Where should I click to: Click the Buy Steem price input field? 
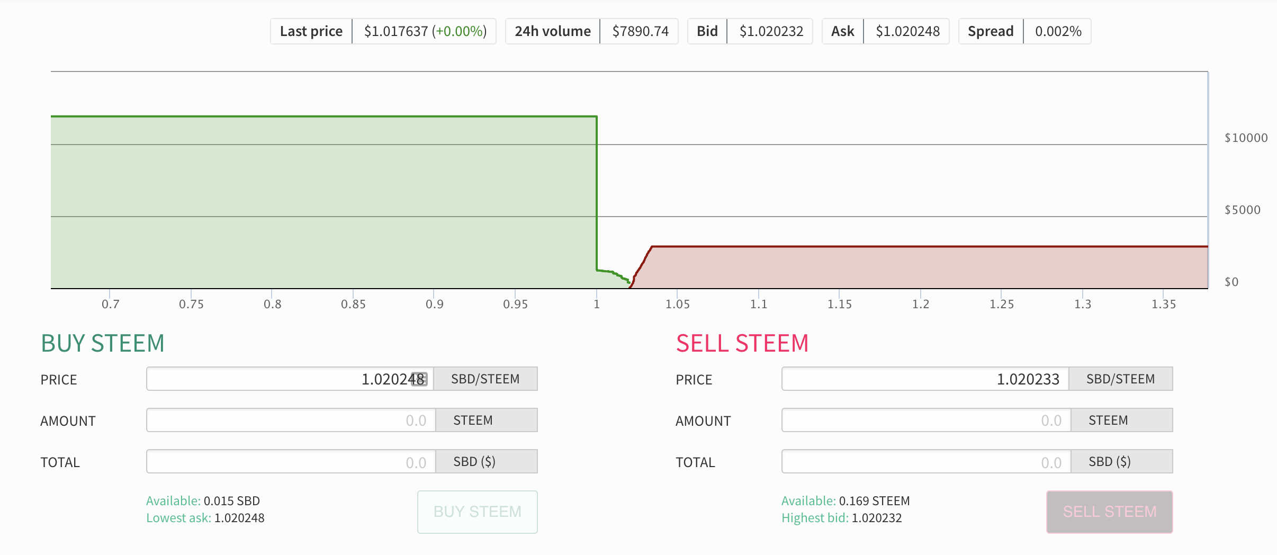coord(281,379)
